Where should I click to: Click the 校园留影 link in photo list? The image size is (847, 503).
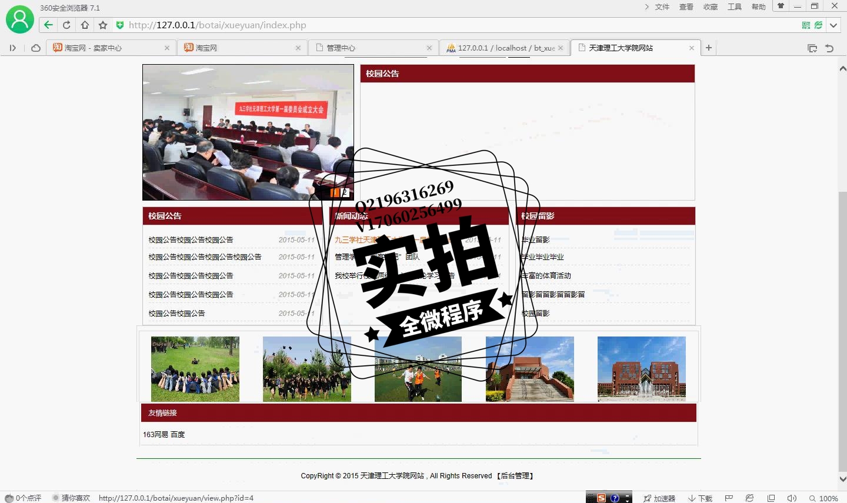pos(535,313)
